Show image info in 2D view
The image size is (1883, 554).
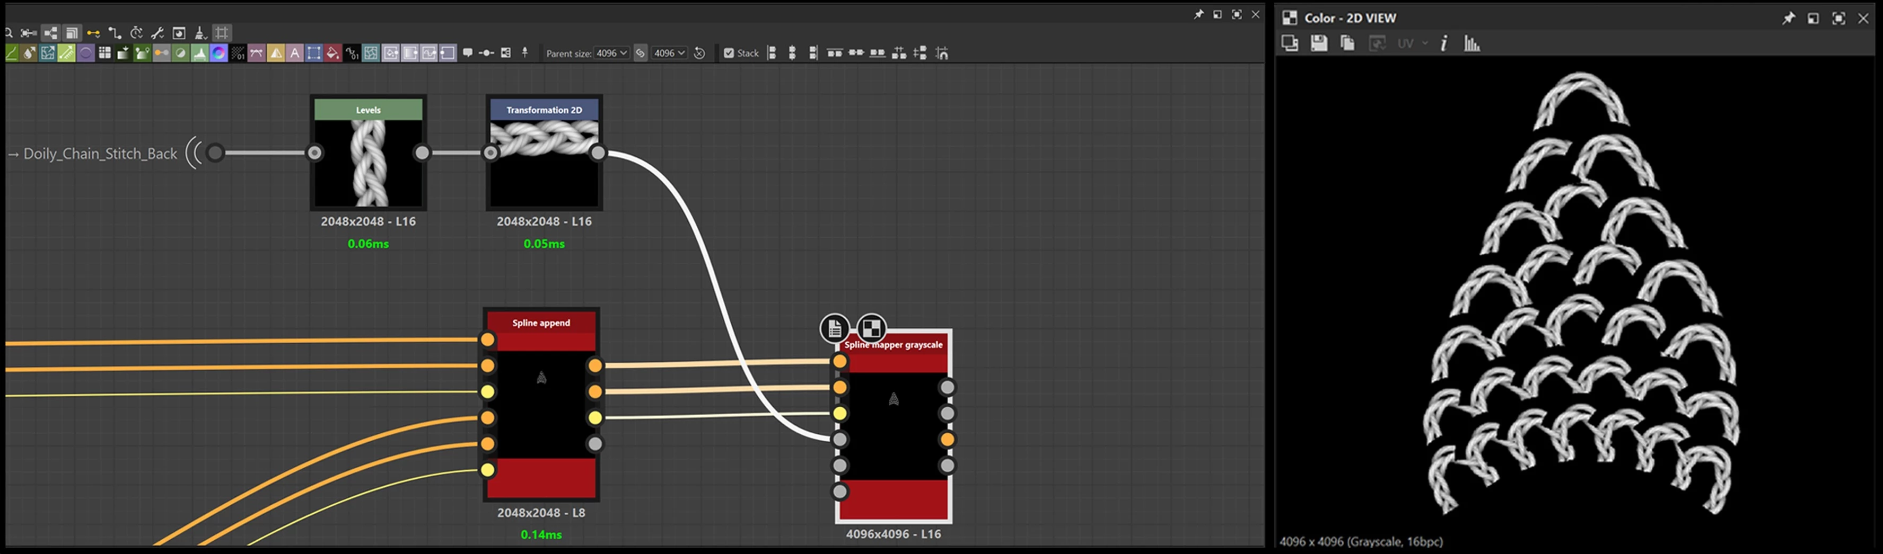click(1444, 43)
